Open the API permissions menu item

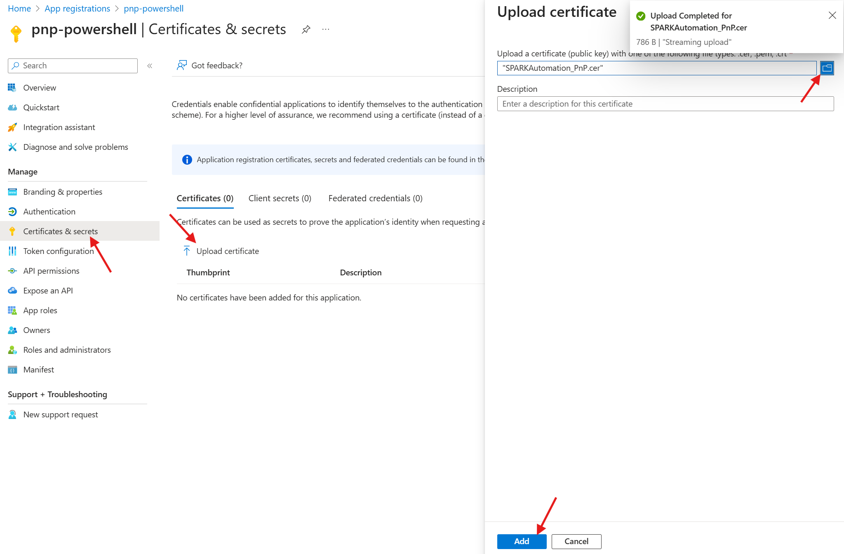tap(51, 271)
